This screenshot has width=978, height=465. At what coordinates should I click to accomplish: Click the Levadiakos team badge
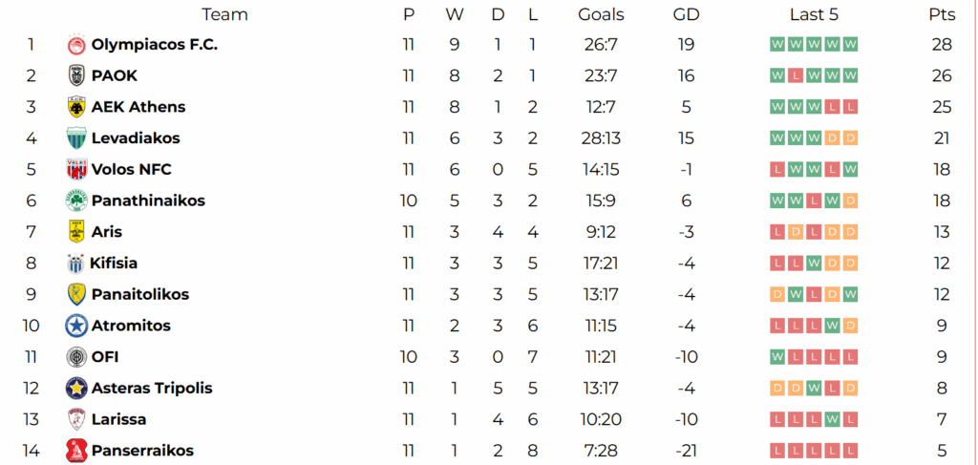point(76,138)
